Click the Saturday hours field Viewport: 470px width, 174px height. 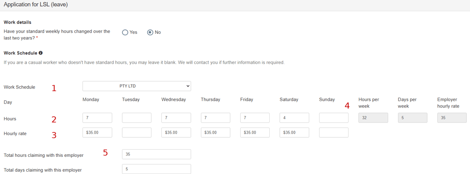(294, 118)
